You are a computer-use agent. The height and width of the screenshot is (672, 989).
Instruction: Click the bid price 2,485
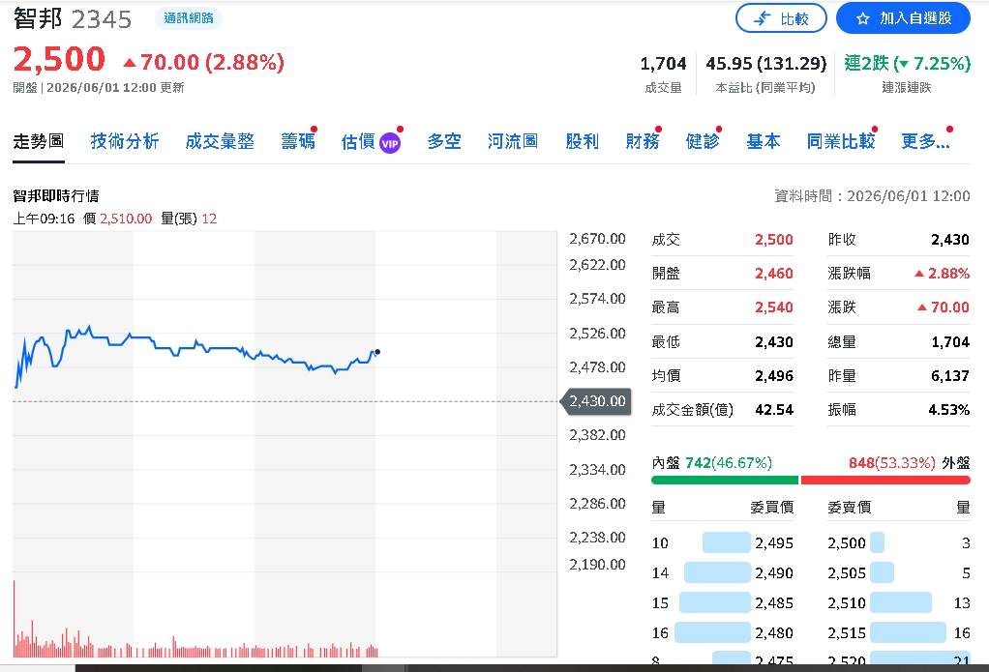point(774,603)
